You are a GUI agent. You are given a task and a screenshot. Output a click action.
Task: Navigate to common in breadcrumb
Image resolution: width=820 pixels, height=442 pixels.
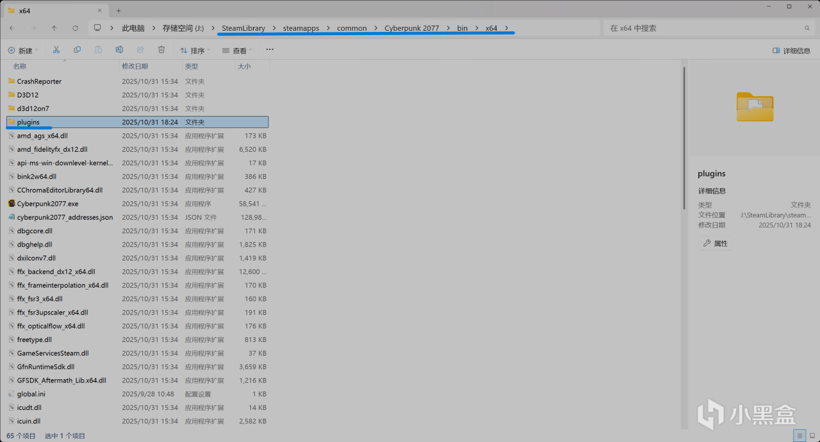tap(352, 28)
